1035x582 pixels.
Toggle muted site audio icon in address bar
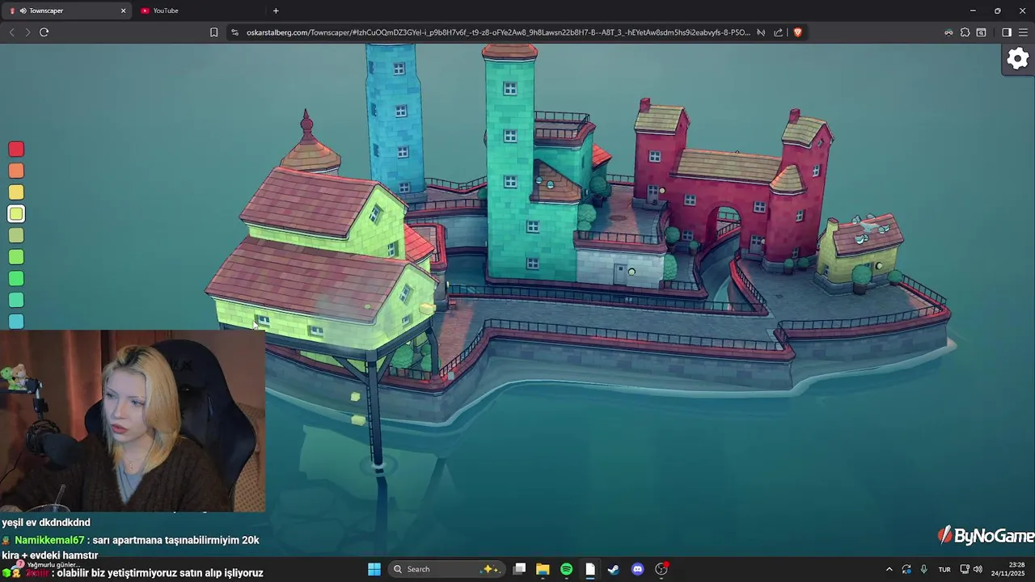pyautogui.click(x=761, y=32)
